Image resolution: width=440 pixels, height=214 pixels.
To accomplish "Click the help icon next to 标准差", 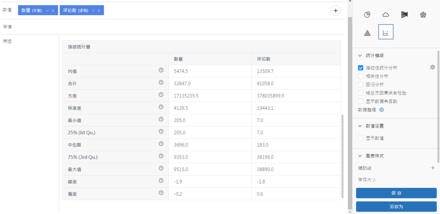I will [x=161, y=107].
